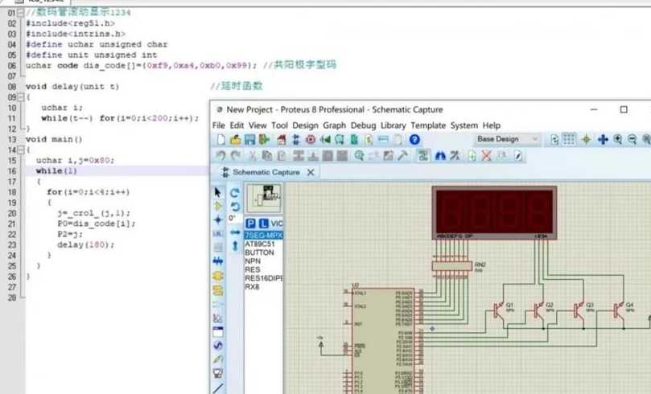Image resolution: width=651 pixels, height=394 pixels.
Task: Click the vertical Y-Mirror arrow icon
Action: pos(235,246)
